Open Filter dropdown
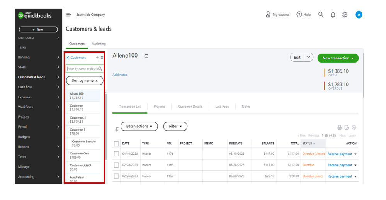386x200 pixels. pyautogui.click(x=175, y=126)
